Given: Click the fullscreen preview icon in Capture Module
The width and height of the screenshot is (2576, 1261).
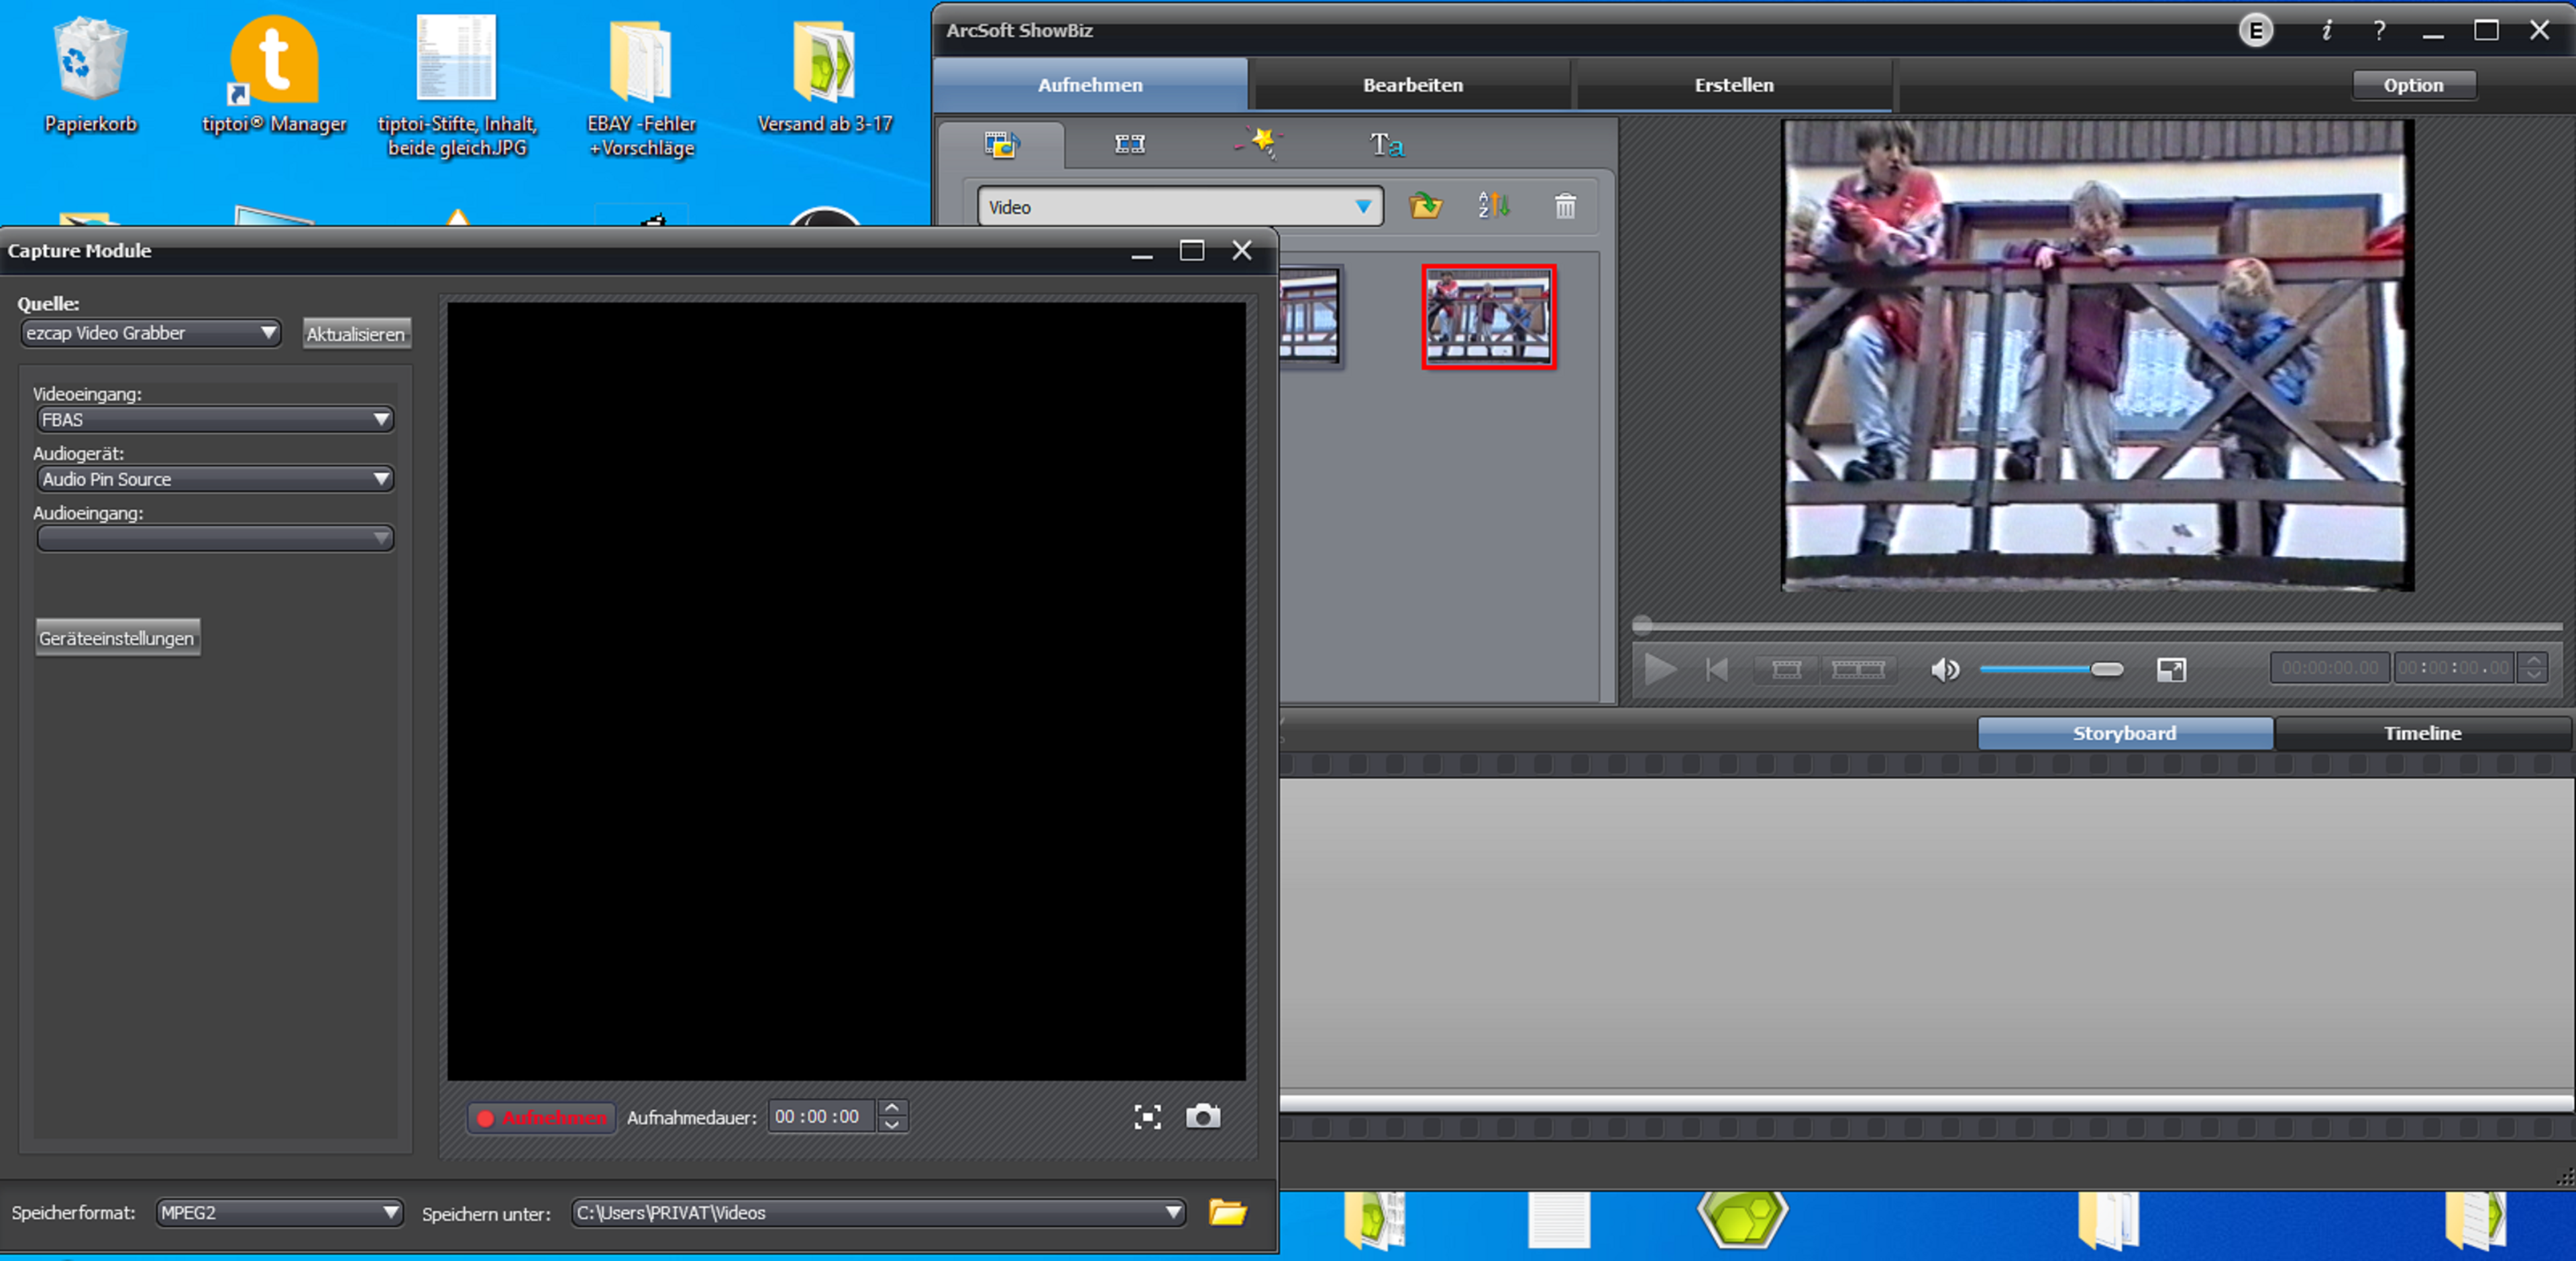Looking at the screenshot, I should coord(1147,1116).
